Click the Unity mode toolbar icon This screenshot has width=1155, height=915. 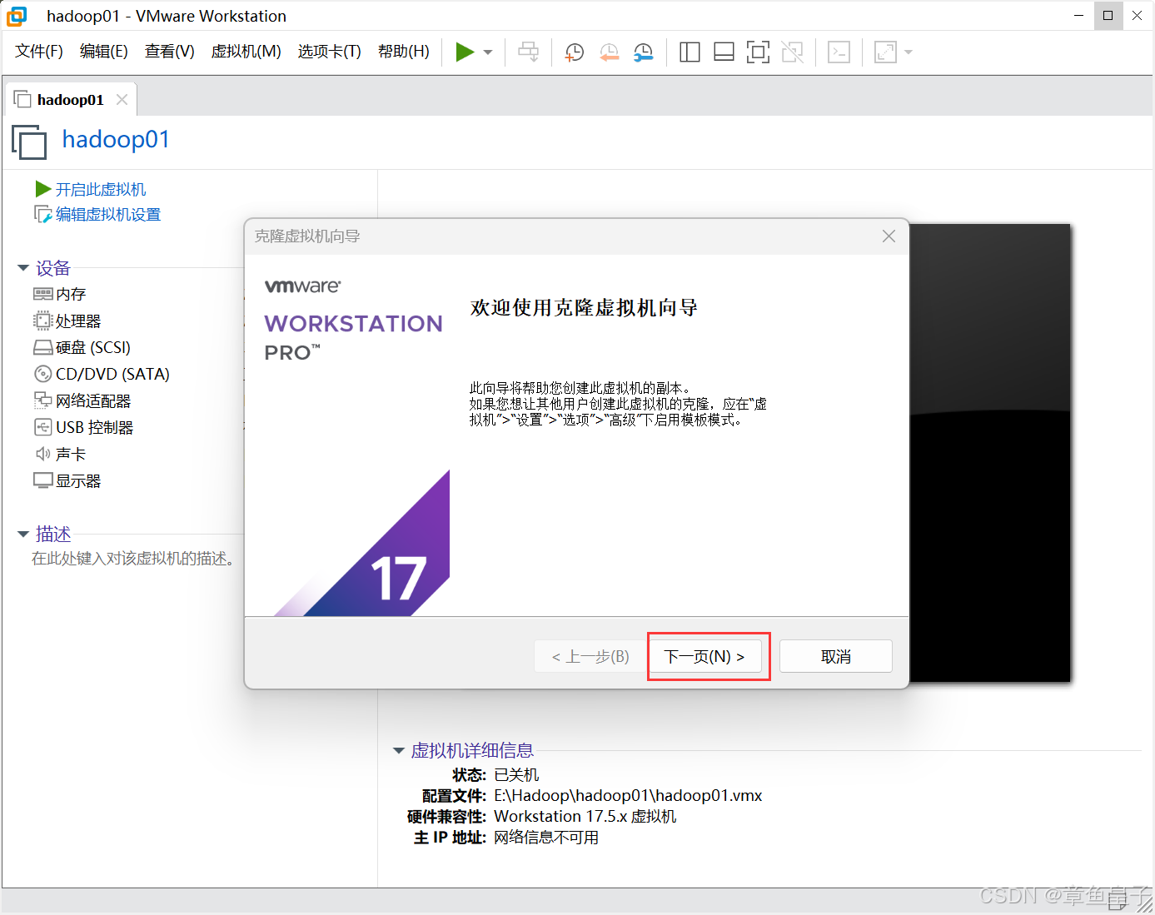pyautogui.click(x=793, y=52)
